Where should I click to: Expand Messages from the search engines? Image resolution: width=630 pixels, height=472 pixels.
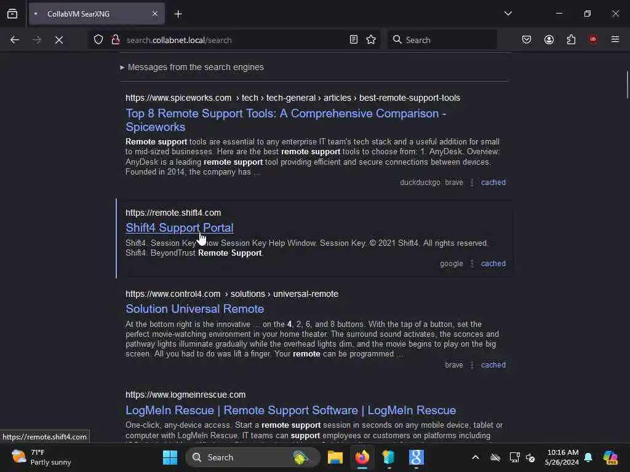192,67
